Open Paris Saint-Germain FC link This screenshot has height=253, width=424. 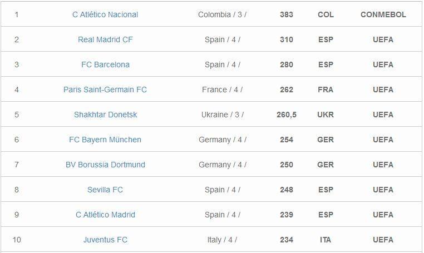[x=105, y=90]
